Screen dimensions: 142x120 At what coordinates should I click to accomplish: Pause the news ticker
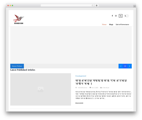[125, 66]
